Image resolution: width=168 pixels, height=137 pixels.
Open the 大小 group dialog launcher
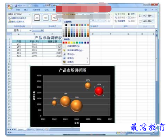(x=154, y=26)
